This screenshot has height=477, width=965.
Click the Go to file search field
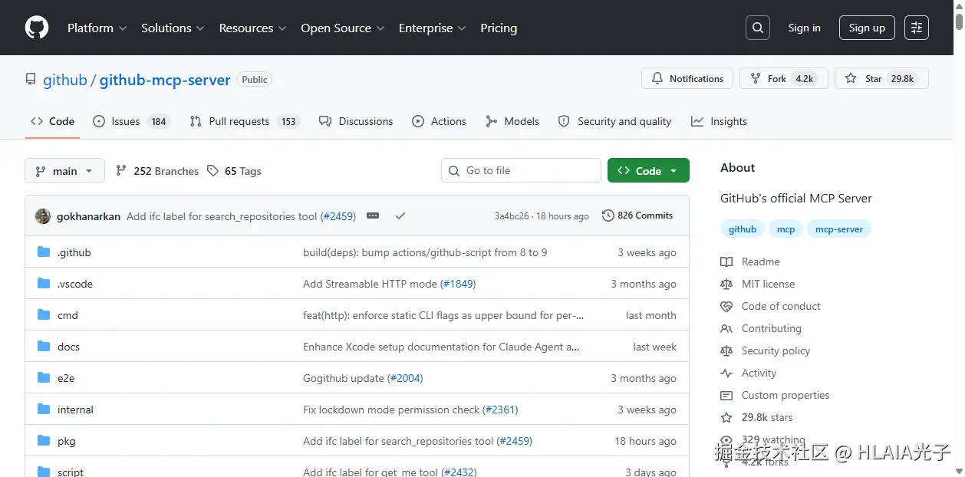click(521, 170)
